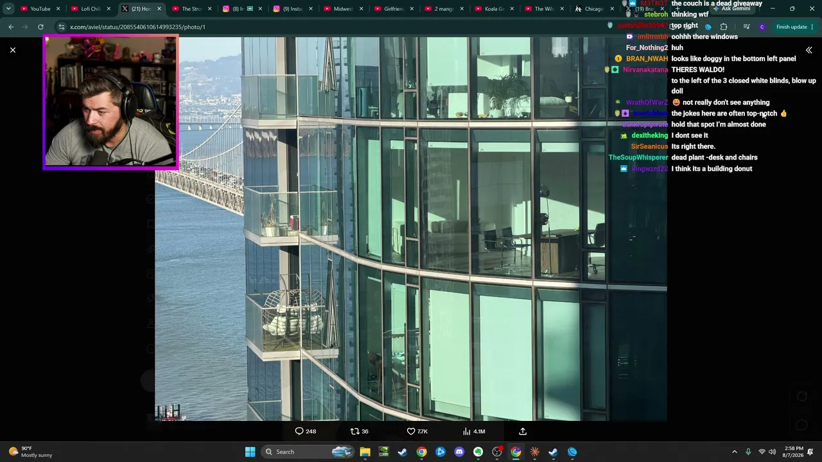Open the Windows Start menu
The width and height of the screenshot is (822, 462).
250,452
